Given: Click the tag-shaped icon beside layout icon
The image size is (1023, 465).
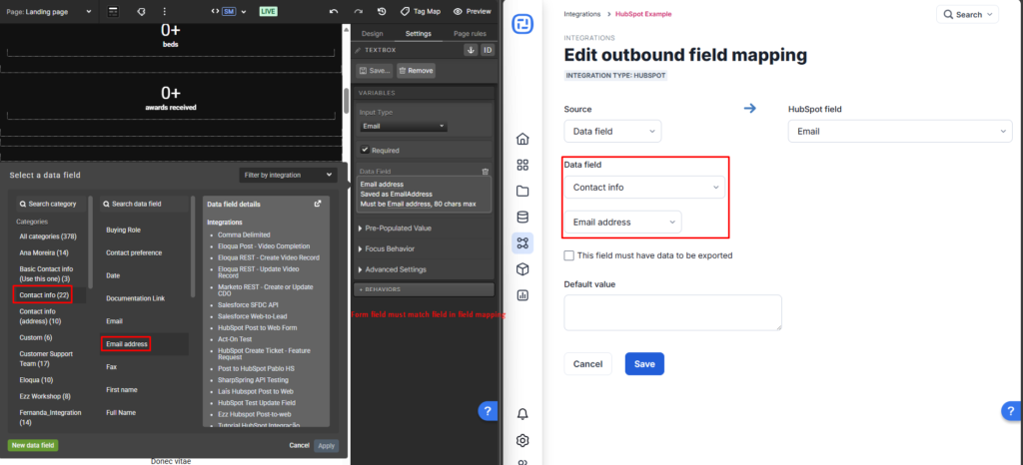Looking at the screenshot, I should (142, 12).
